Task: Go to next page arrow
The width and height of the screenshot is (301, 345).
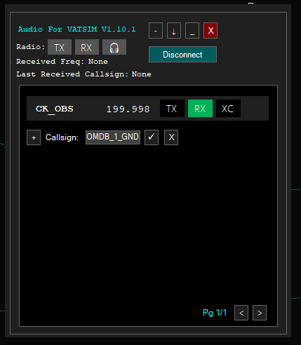Action: pos(260,313)
